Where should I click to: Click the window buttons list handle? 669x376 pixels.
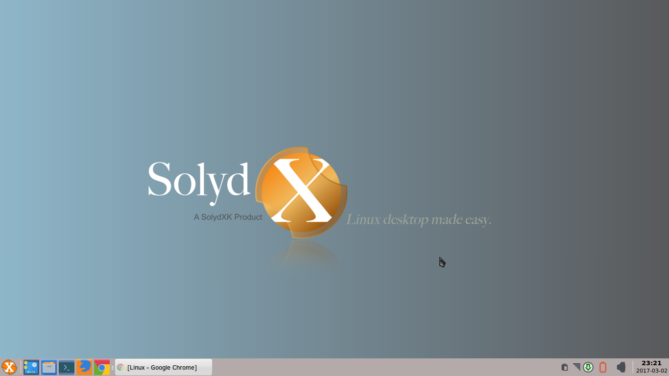pos(113,367)
